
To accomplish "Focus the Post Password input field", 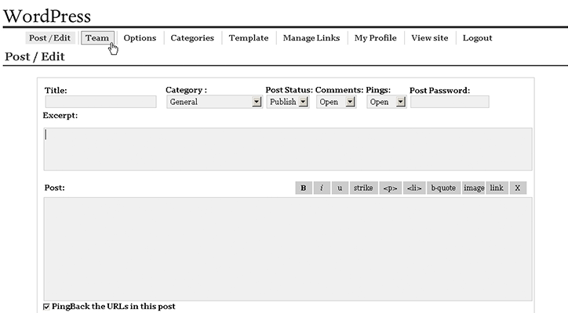I will click(450, 102).
